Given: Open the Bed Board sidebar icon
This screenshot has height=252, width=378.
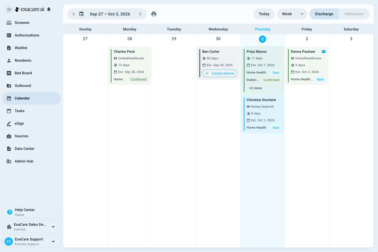Looking at the screenshot, I should [x=9, y=73].
